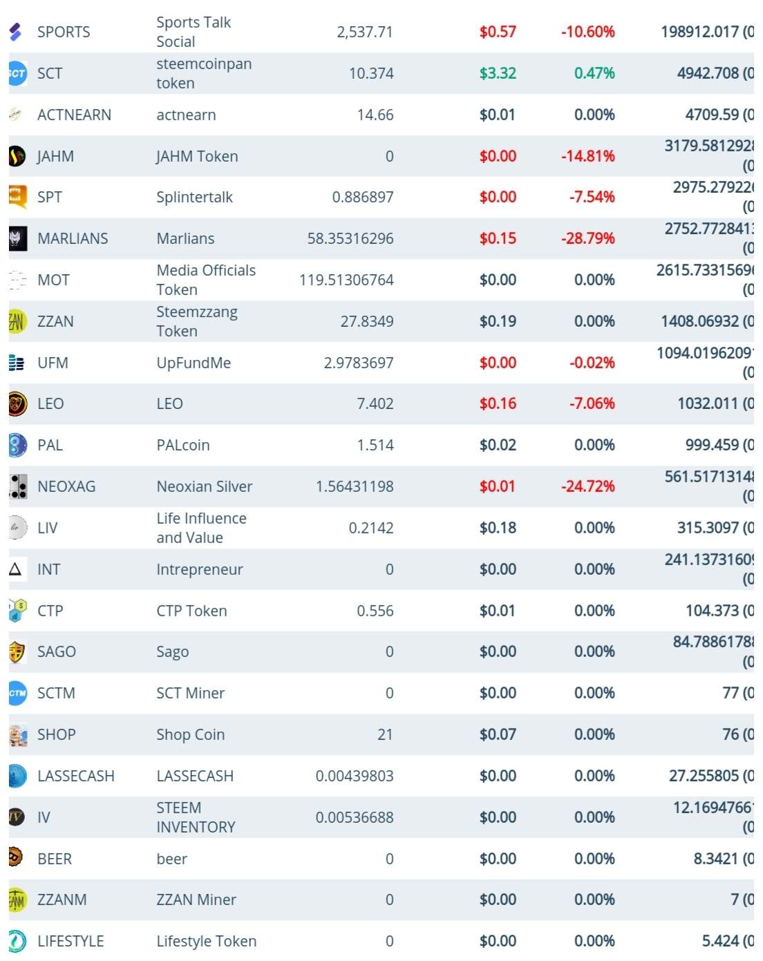Select the NEOXAG token icon
Screen dimensions: 763x961
(x=17, y=486)
